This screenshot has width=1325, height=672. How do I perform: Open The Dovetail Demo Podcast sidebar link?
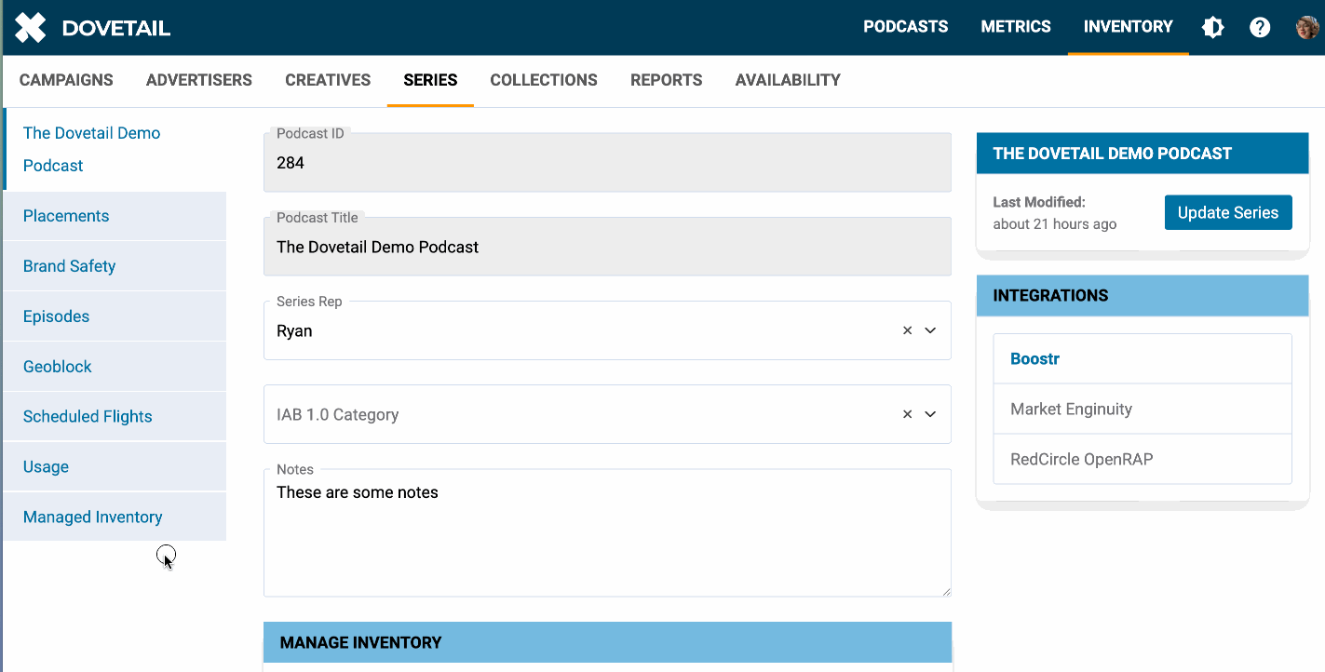115,149
